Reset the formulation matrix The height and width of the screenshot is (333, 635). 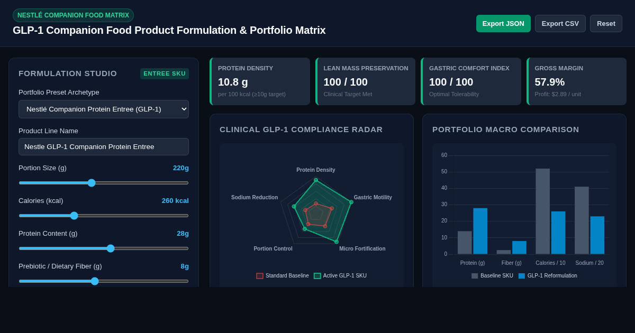[x=606, y=23]
